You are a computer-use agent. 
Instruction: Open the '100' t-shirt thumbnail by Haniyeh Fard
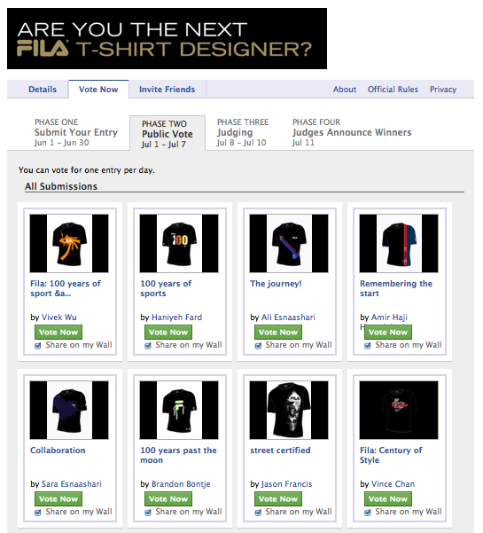point(179,243)
